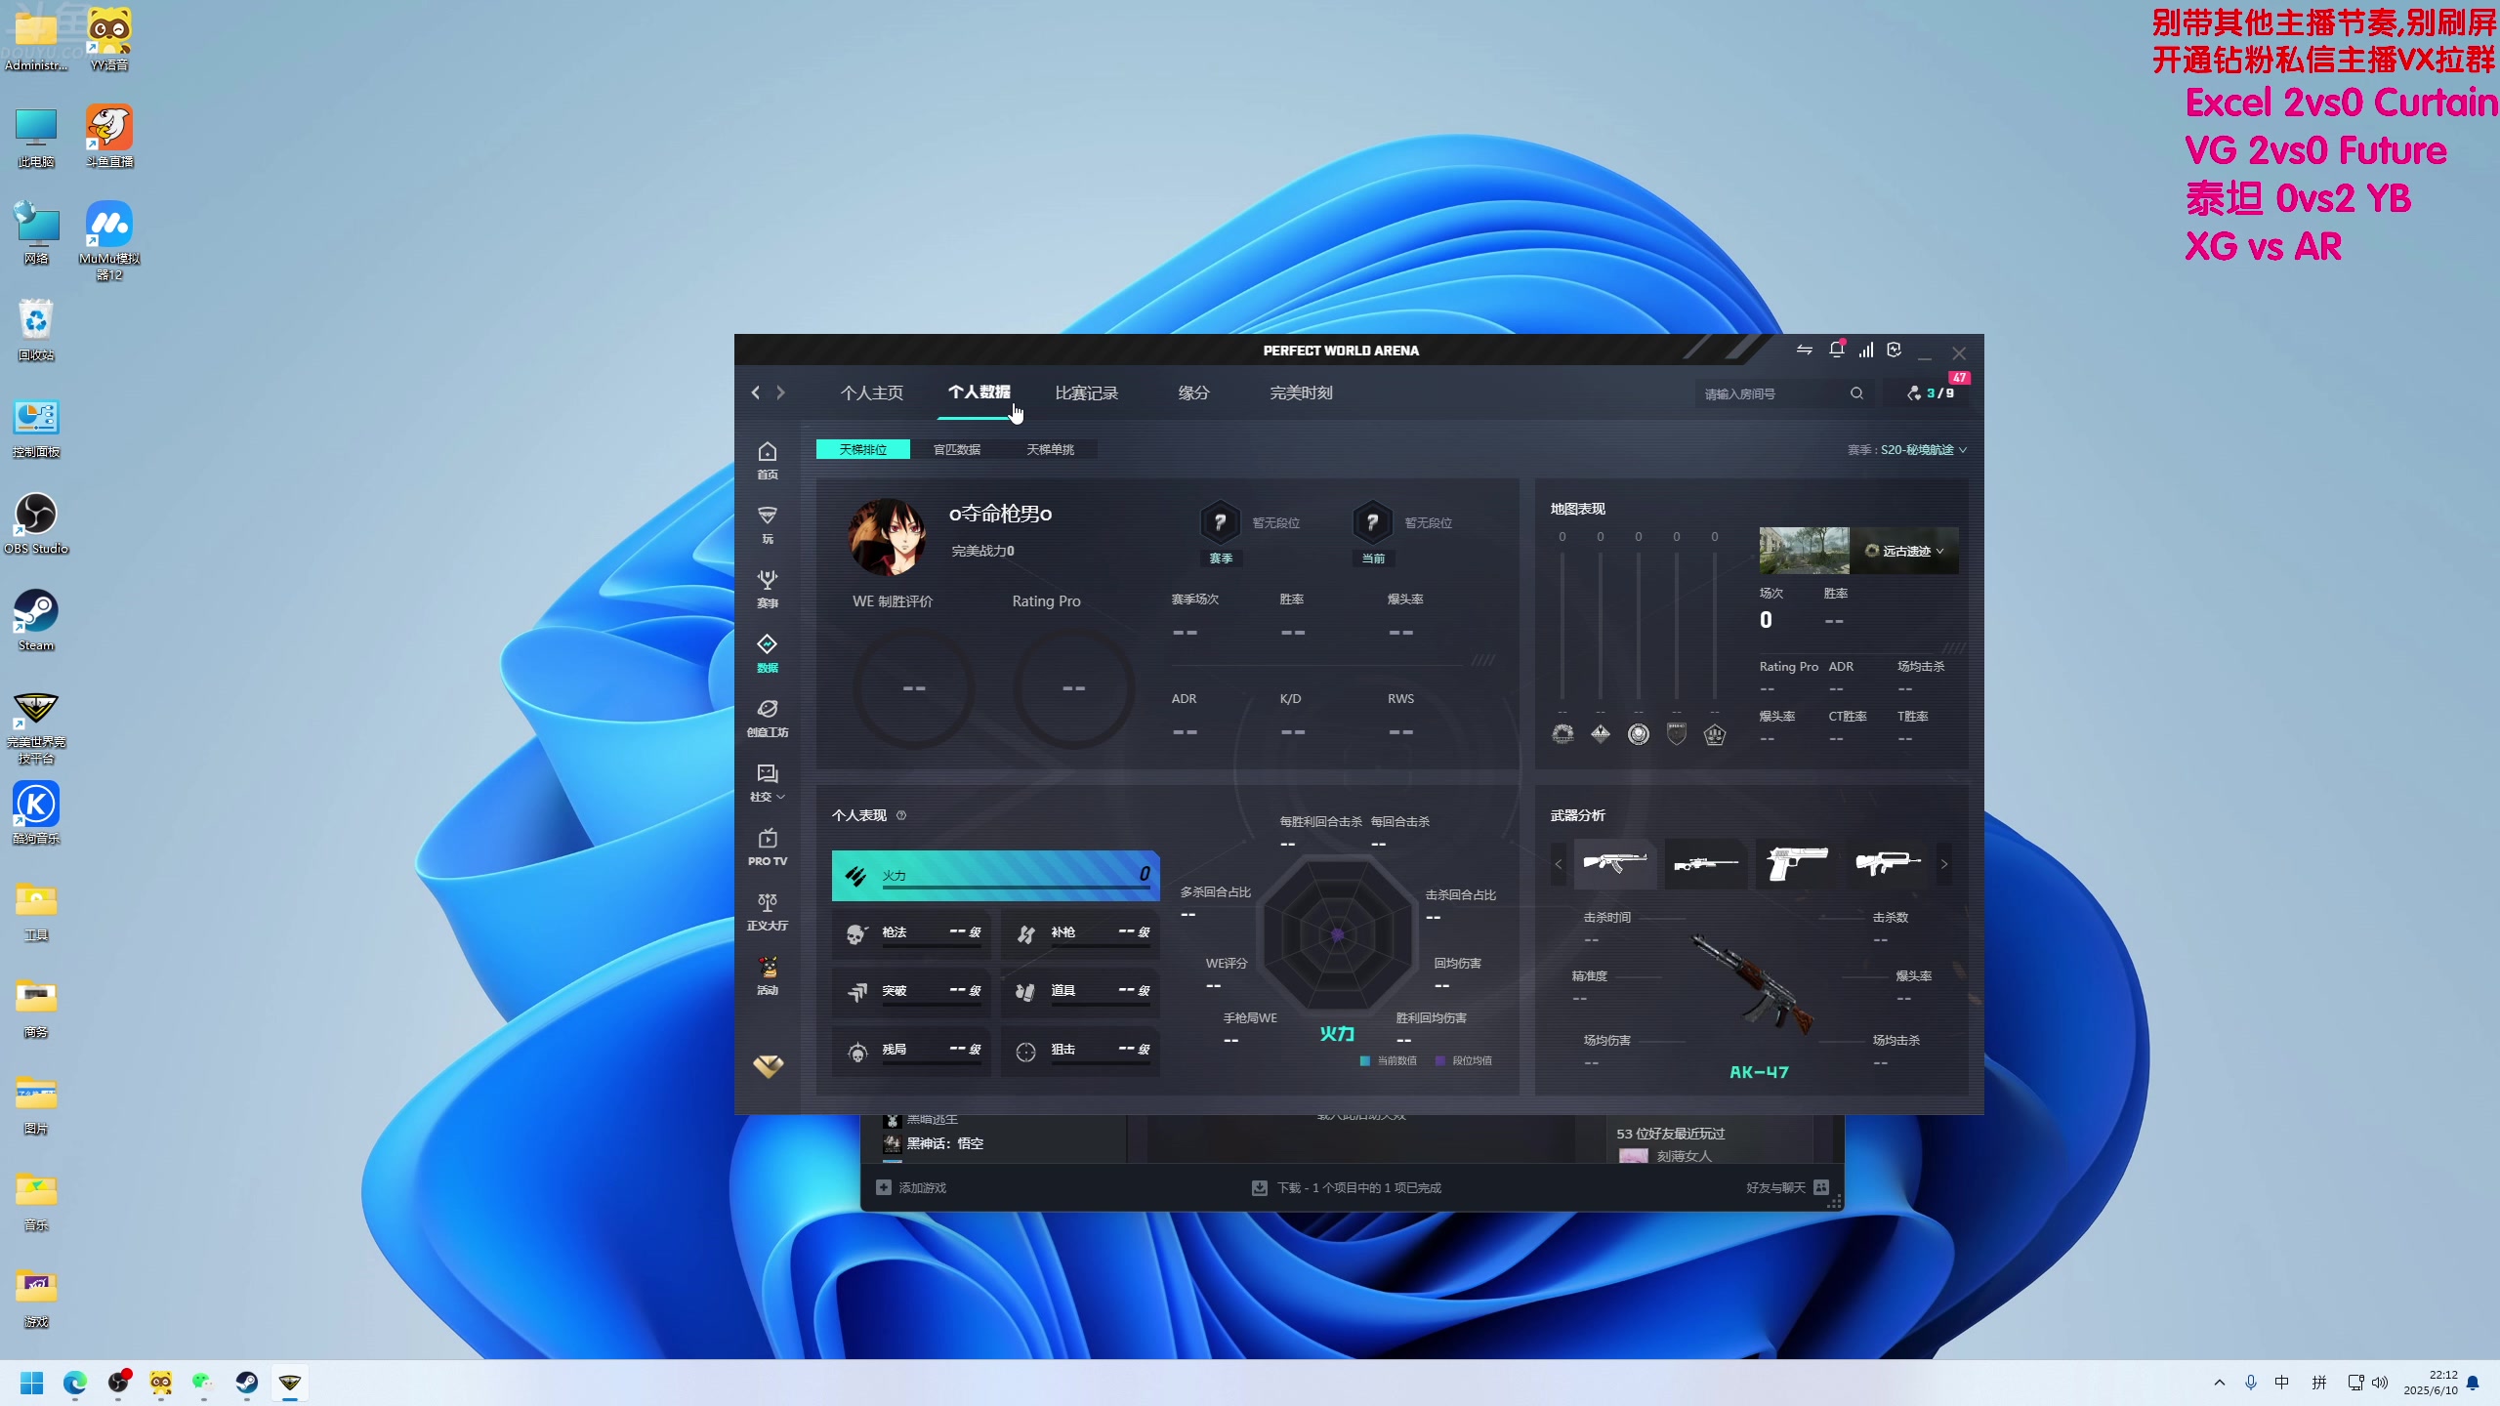Click the swap arrows icon in title bar
Image resolution: width=2500 pixels, height=1406 pixels.
[1804, 350]
